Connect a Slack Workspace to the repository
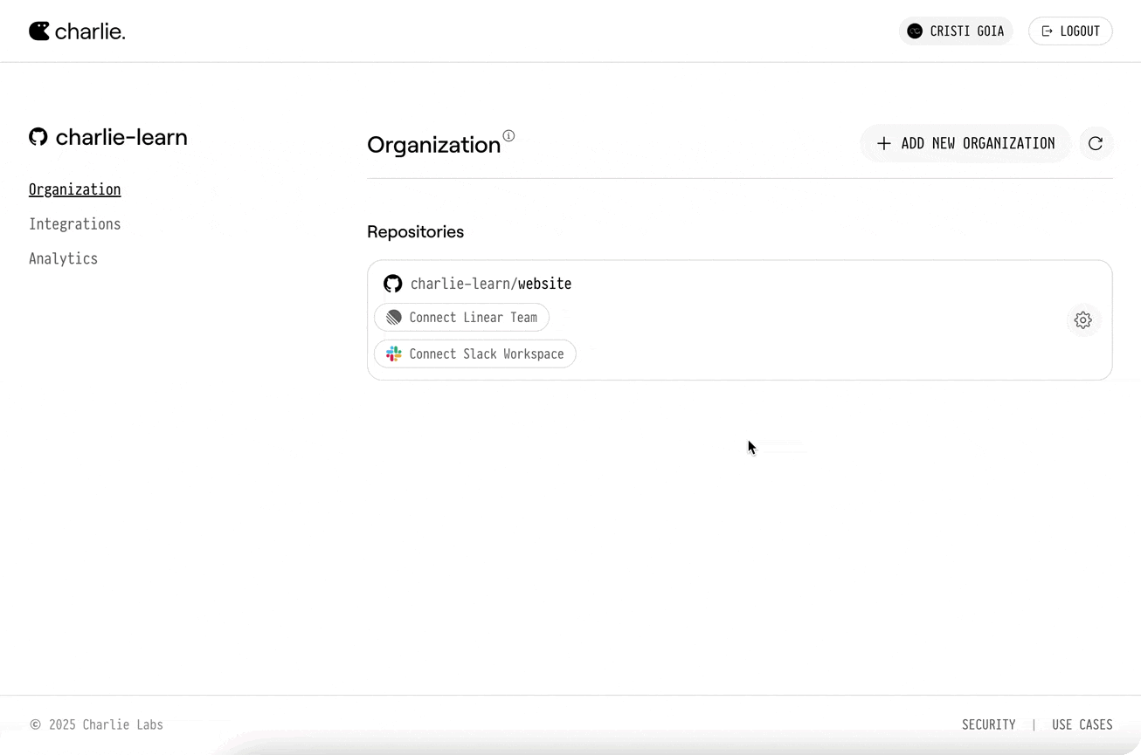This screenshot has height=755, width=1141. [474, 353]
